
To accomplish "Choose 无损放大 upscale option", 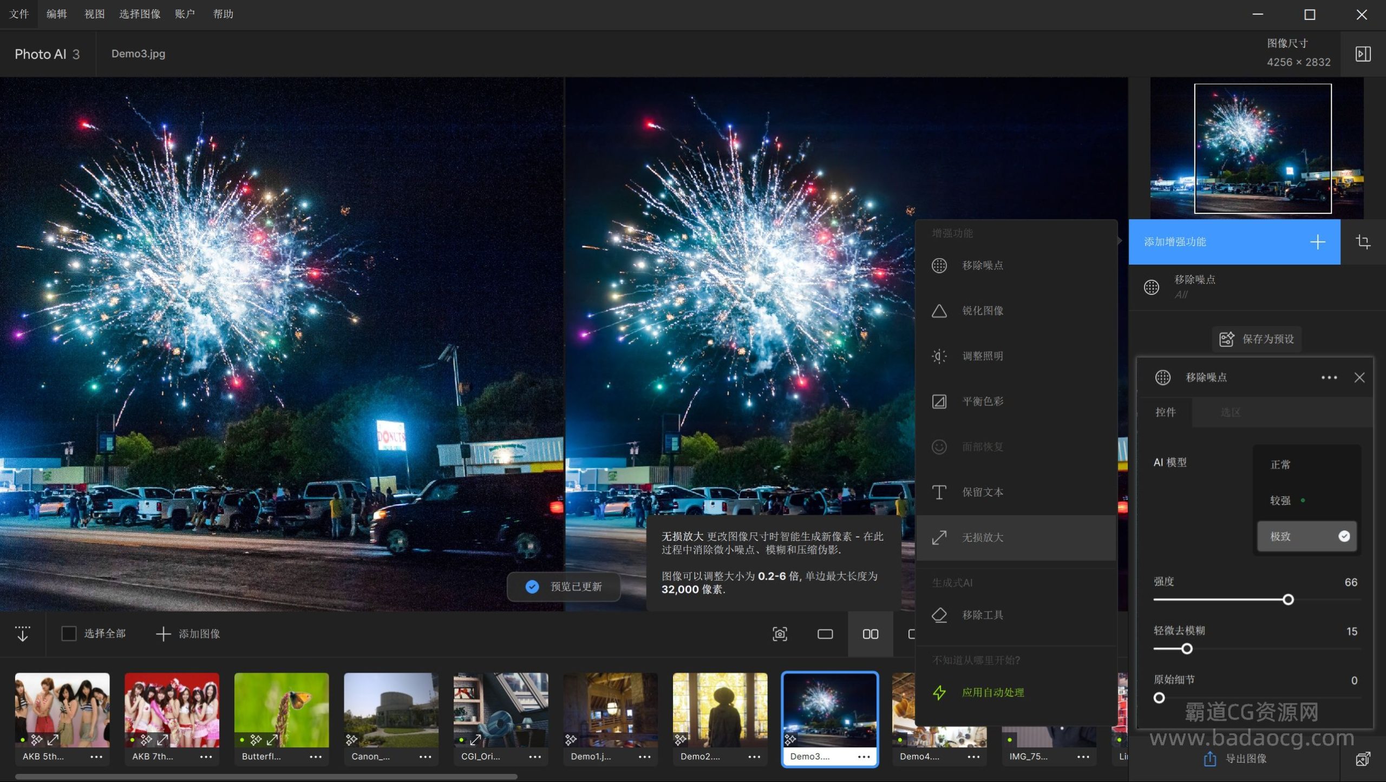I will tap(1016, 537).
